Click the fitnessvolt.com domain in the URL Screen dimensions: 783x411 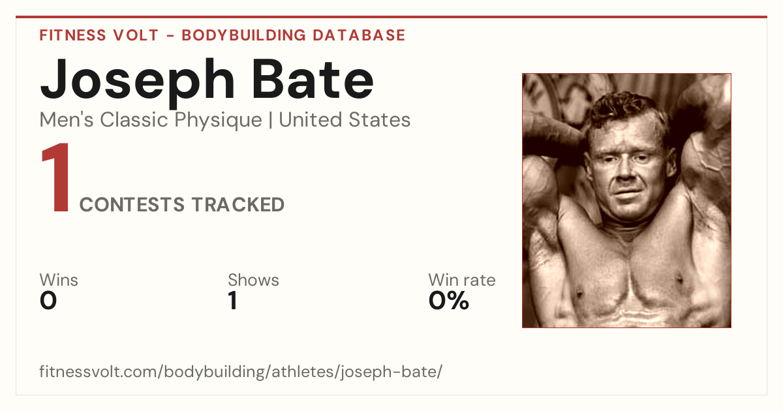(x=99, y=373)
